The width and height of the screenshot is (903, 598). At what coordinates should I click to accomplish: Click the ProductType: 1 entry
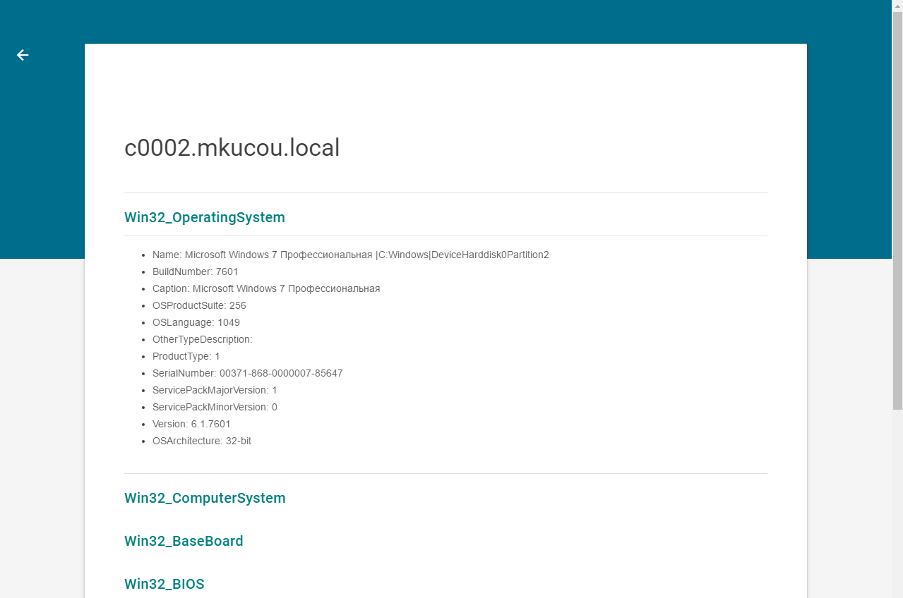click(186, 356)
